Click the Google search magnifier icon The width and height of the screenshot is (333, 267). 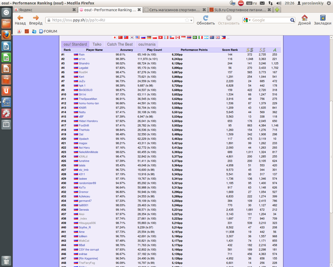pyautogui.click(x=292, y=20)
